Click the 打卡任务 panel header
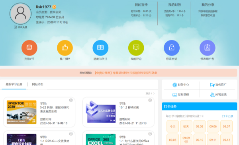 200,106
